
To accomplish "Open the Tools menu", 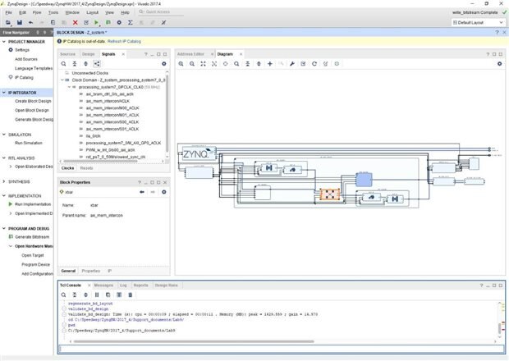I will (x=53, y=13).
